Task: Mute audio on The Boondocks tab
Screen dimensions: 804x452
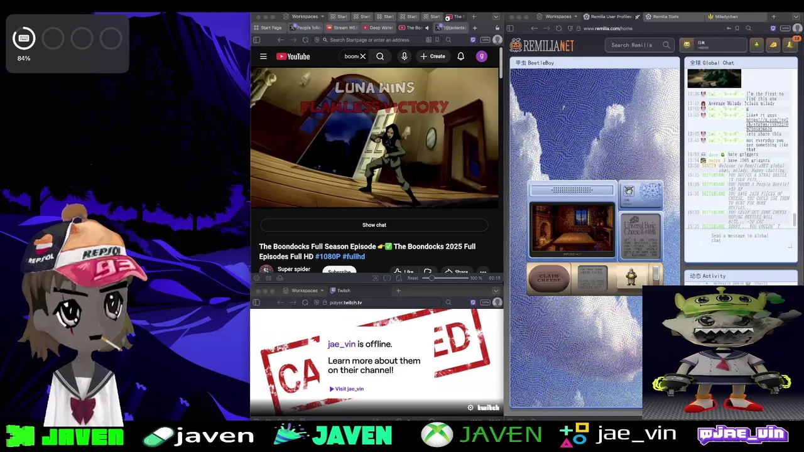Action: (426, 28)
